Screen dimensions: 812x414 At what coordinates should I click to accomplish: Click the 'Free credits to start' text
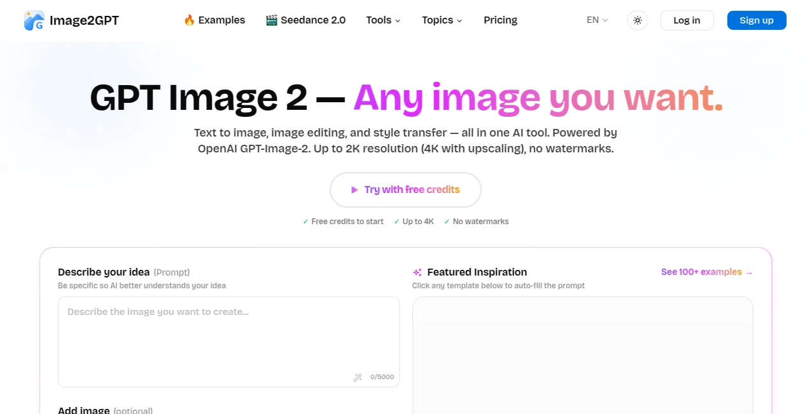point(347,222)
